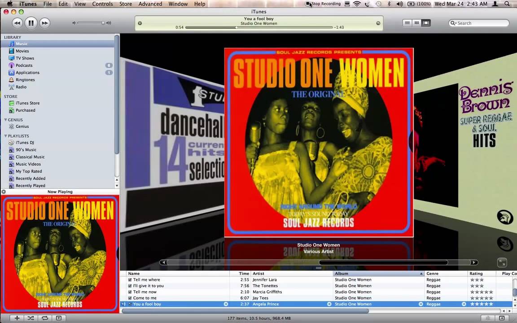
Task: Enter Cover Flow full screen mode
Action: pyautogui.click(x=502, y=263)
